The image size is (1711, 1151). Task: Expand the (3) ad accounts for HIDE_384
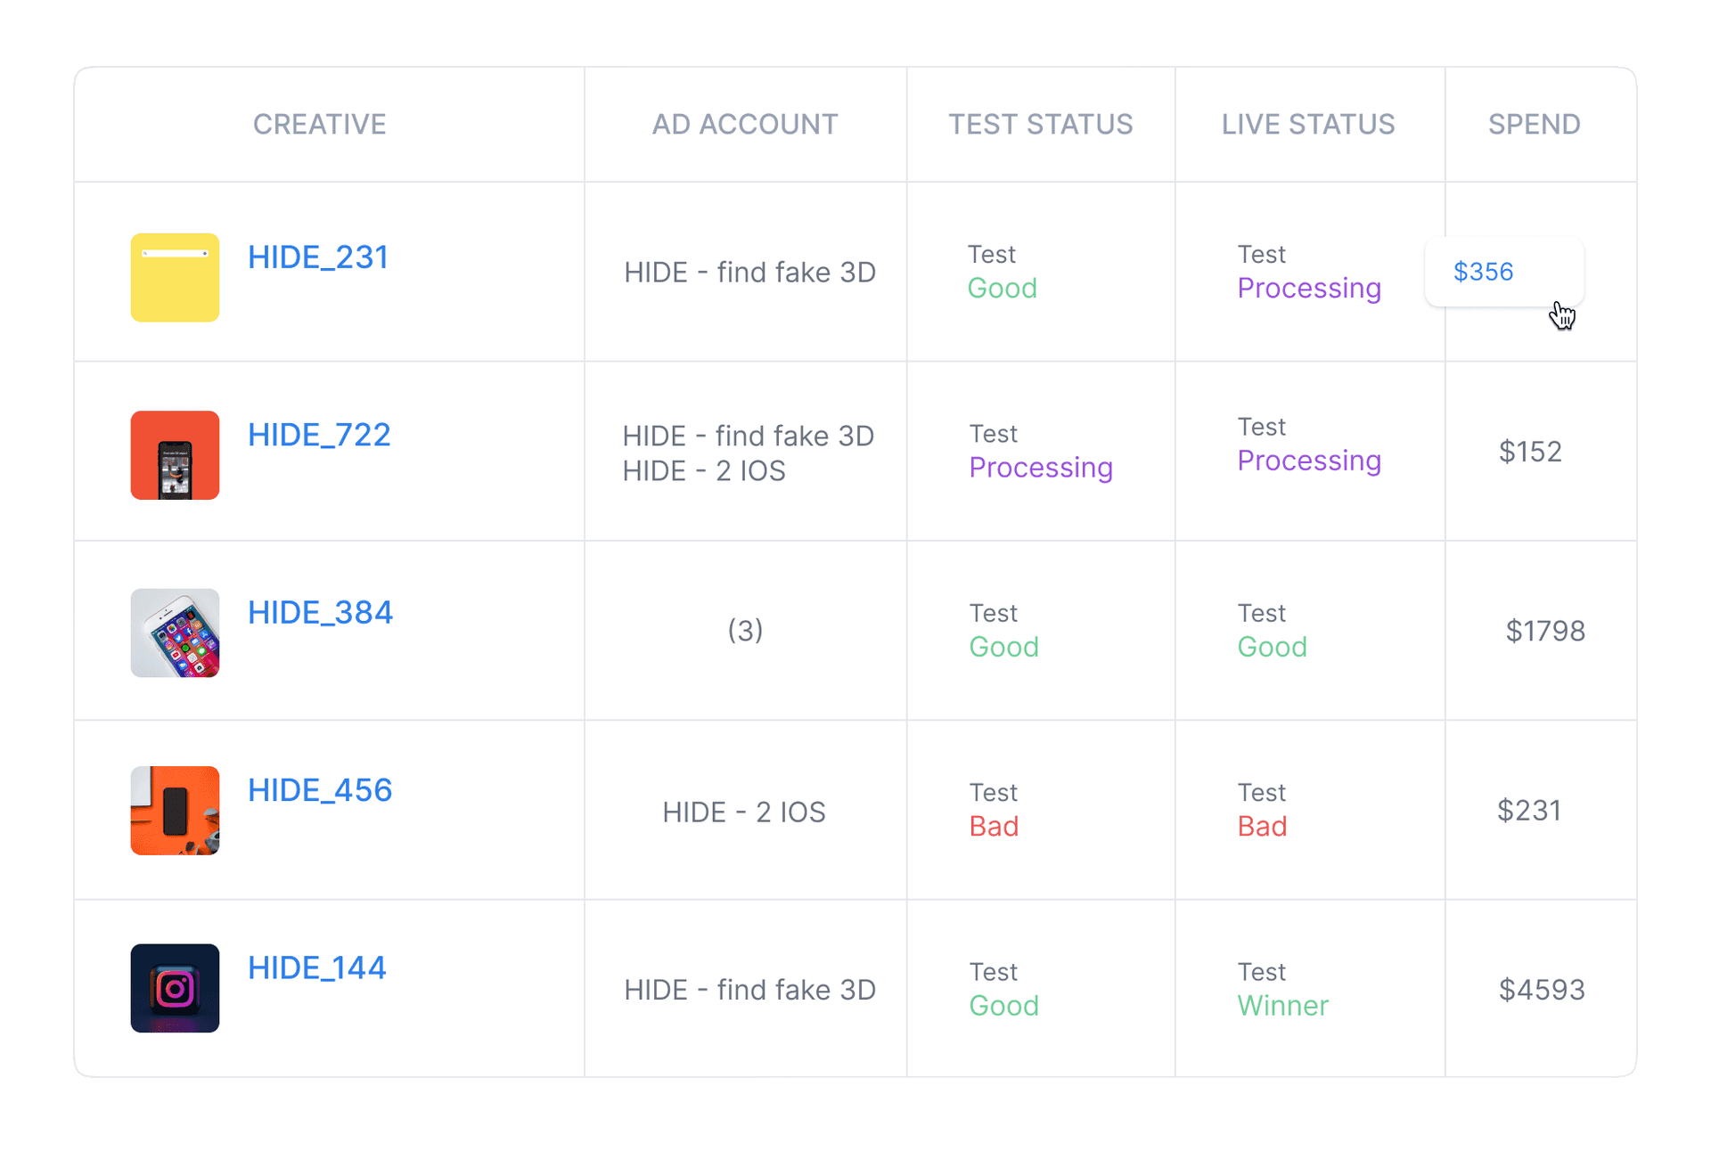(x=745, y=631)
